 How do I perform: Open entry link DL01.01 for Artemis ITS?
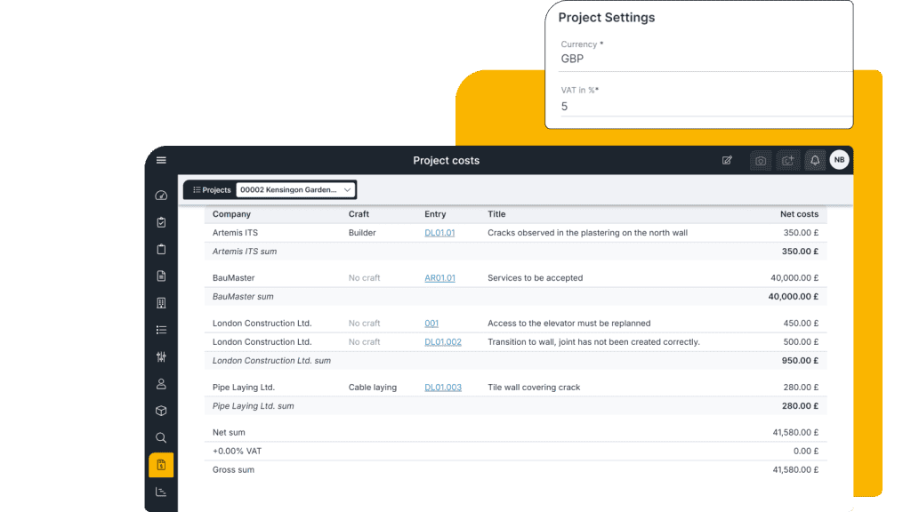coord(439,232)
